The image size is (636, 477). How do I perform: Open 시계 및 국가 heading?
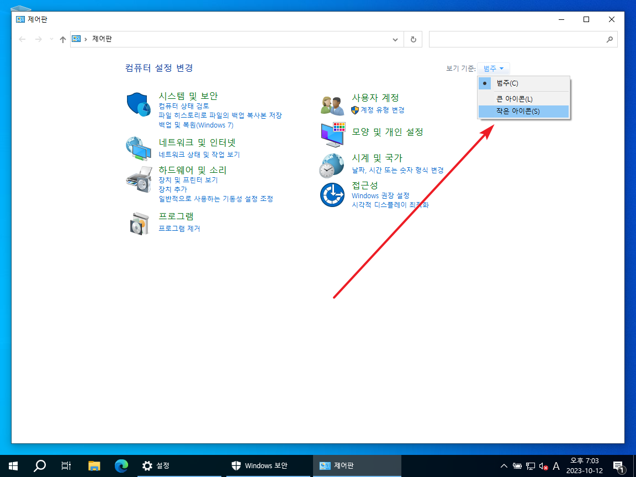pos(377,158)
